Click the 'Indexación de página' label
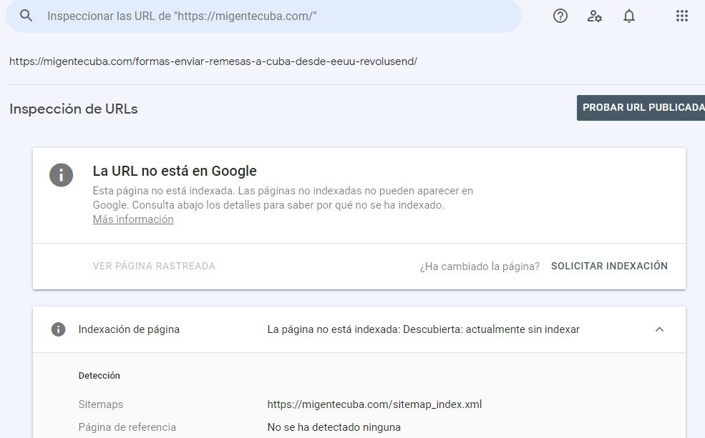Image resolution: width=705 pixels, height=438 pixels. point(129,329)
